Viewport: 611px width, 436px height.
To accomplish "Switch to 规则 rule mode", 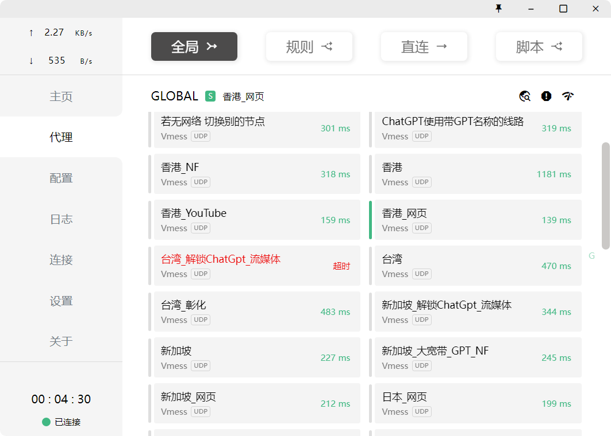I will (x=309, y=46).
